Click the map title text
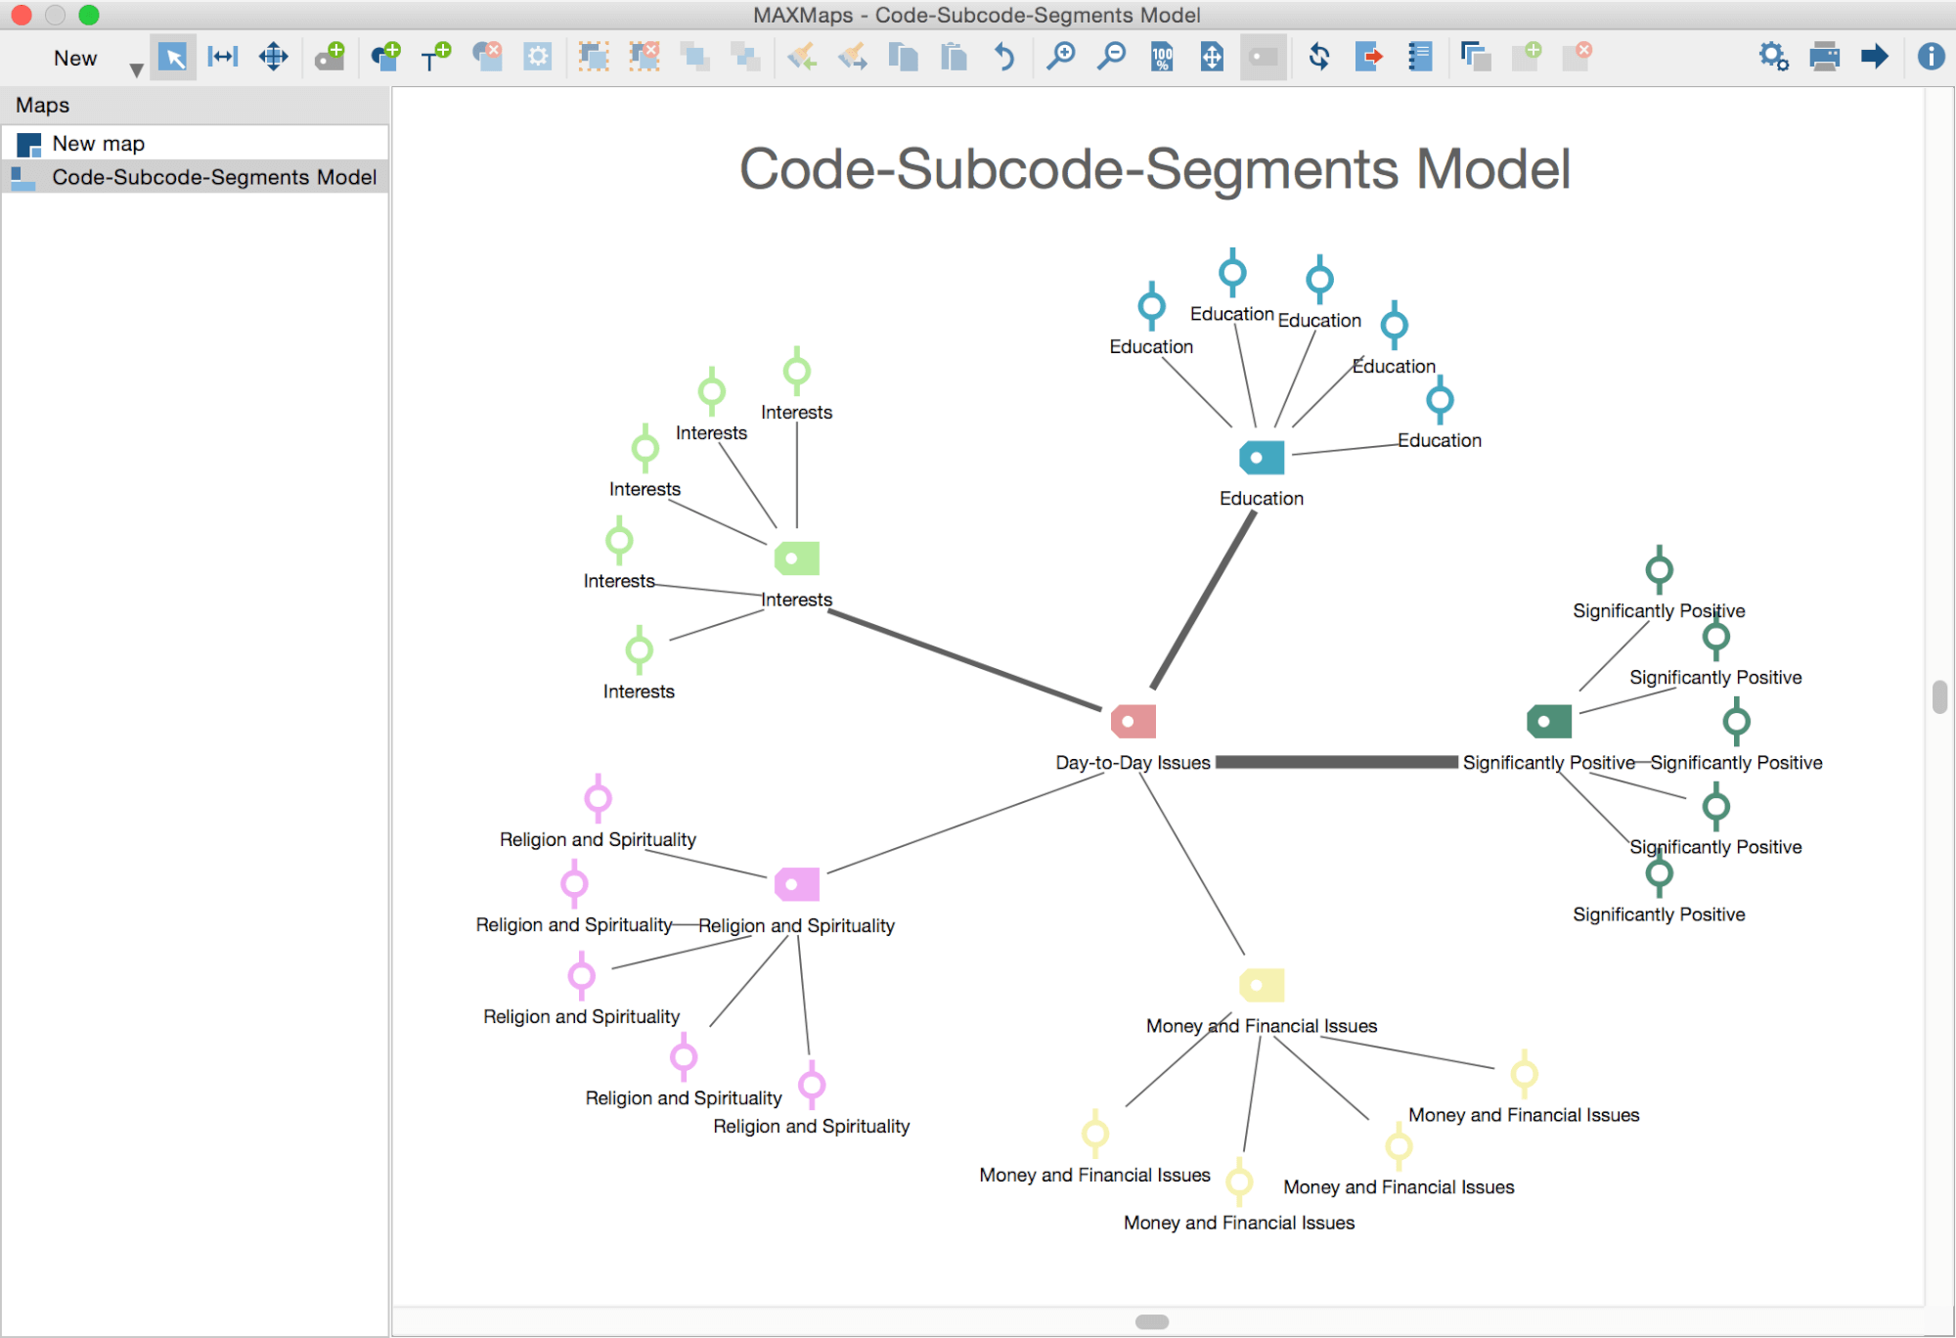 [x=1155, y=168]
